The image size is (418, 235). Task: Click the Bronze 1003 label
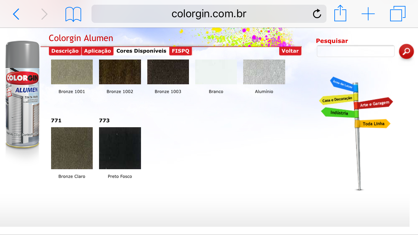point(168,91)
